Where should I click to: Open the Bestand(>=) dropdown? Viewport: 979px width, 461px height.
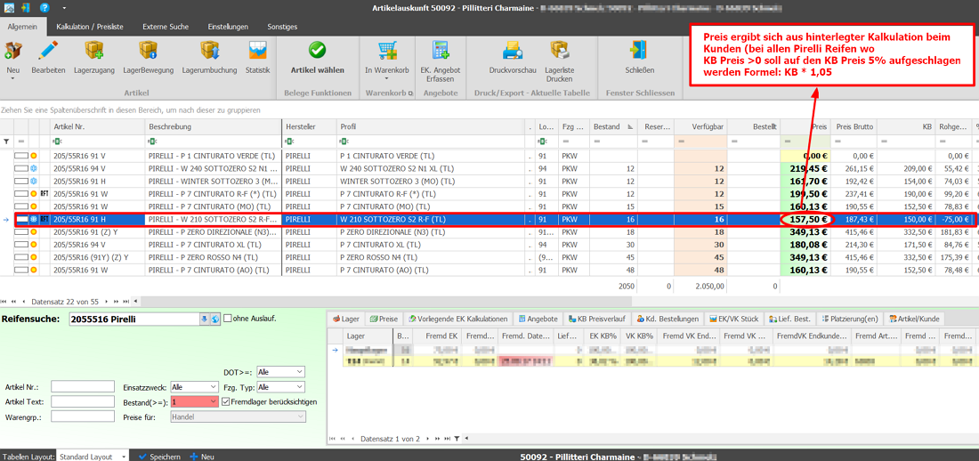tap(214, 401)
